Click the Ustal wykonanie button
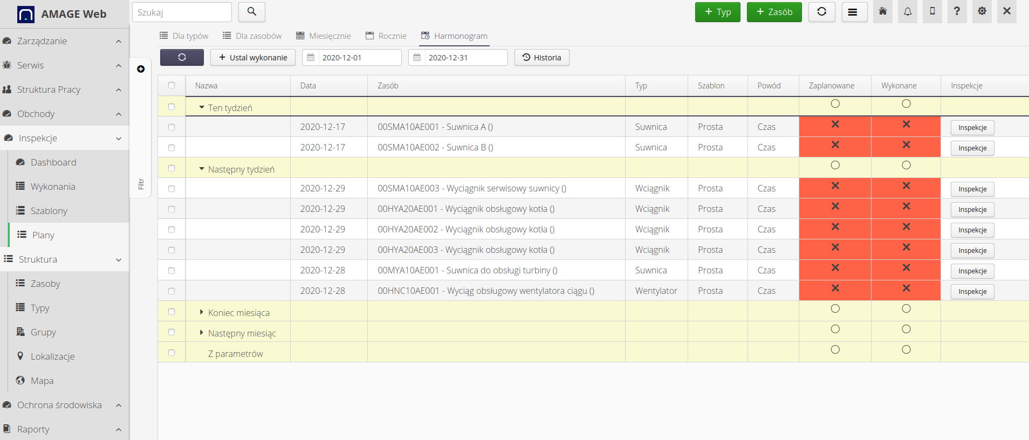This screenshot has width=1029, height=440. coord(253,58)
